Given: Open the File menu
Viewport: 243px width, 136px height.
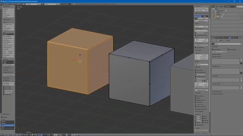Looking at the screenshot, I should (x=6, y=4).
